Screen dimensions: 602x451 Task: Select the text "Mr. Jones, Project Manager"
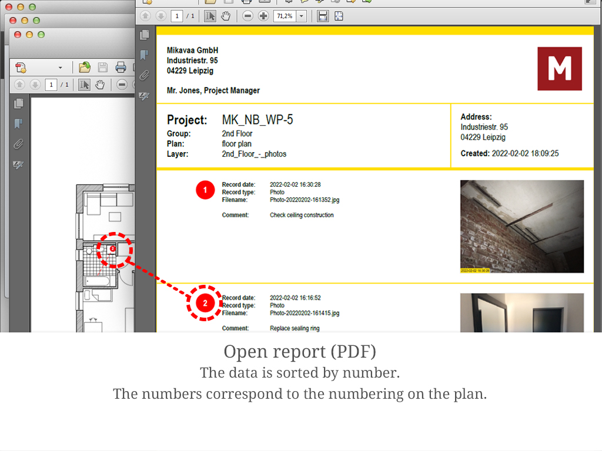(213, 90)
